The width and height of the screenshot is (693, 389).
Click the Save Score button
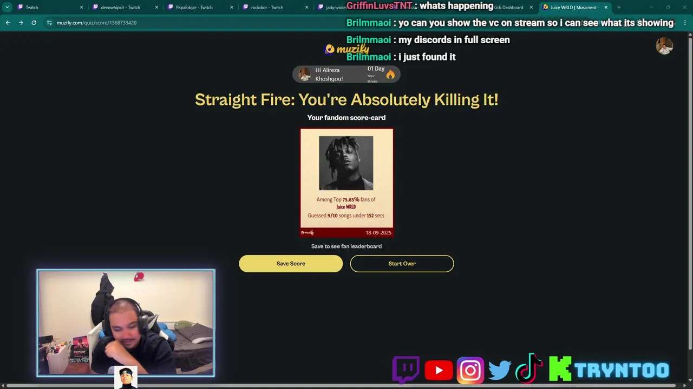[x=291, y=264]
